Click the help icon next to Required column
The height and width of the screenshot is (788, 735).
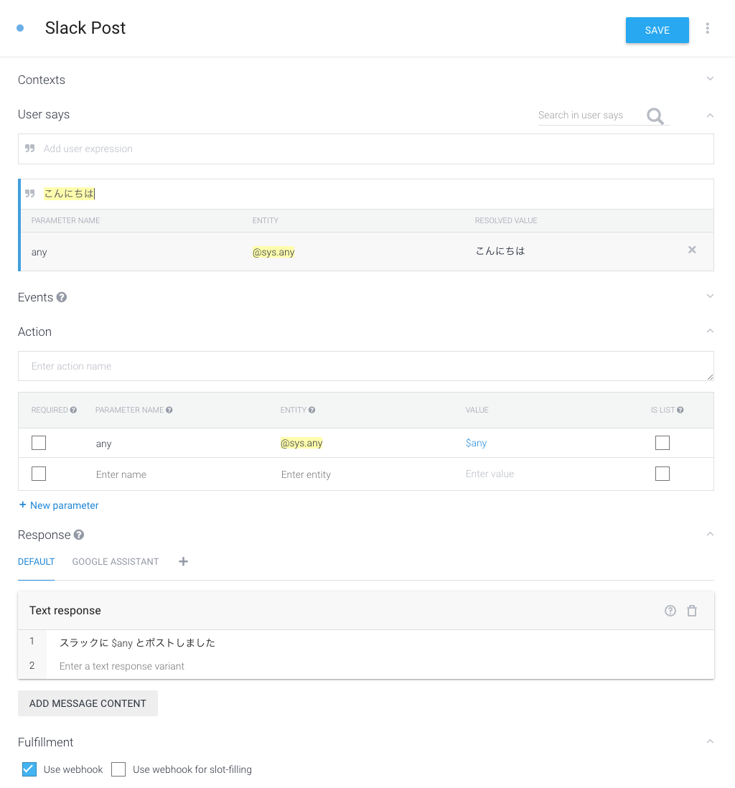click(x=73, y=410)
